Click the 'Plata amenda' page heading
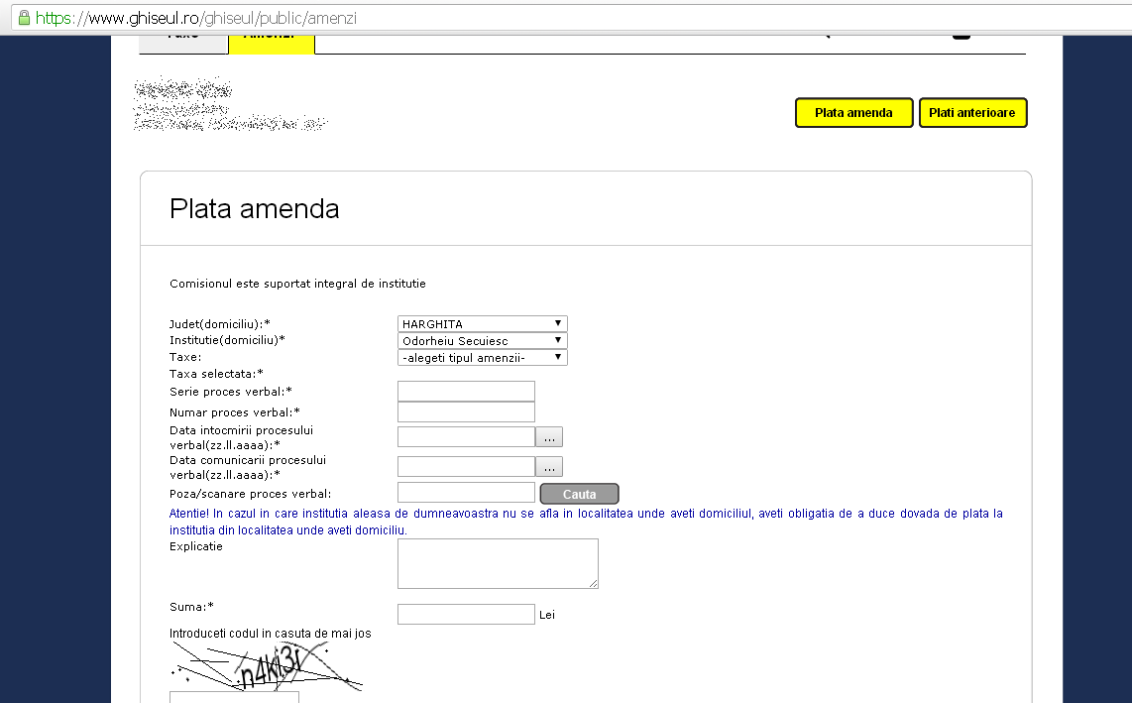 click(x=254, y=209)
